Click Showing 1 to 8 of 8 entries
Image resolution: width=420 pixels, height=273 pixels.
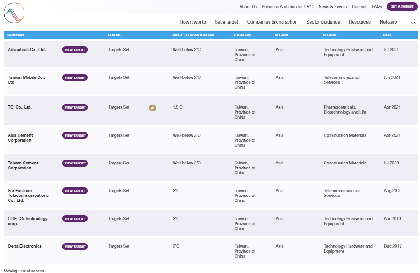tap(24, 271)
